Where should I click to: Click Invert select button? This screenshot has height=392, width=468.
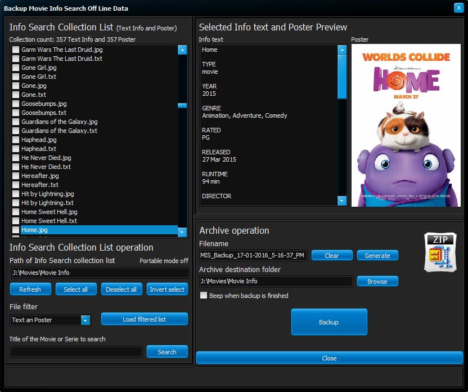click(x=167, y=289)
